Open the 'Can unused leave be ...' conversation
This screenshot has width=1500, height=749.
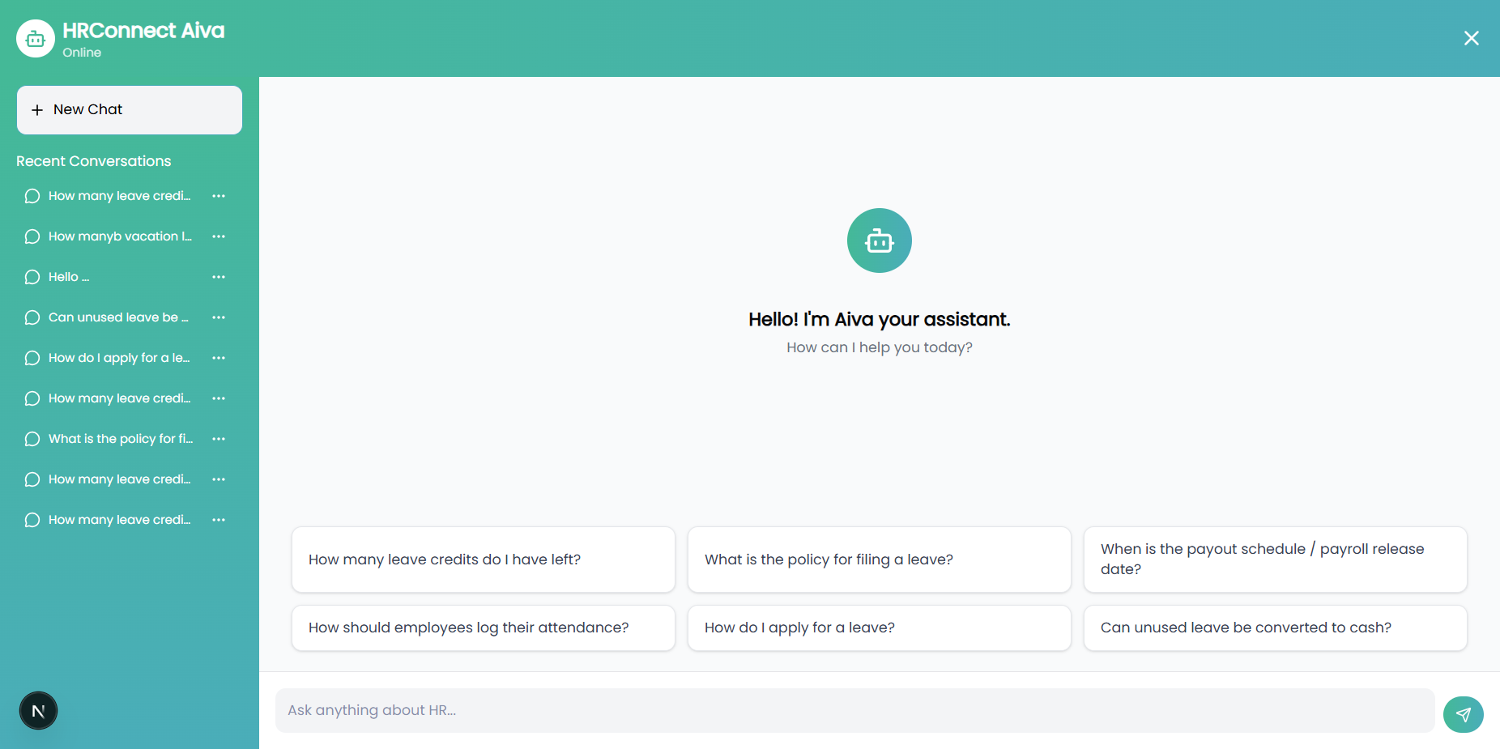(118, 317)
